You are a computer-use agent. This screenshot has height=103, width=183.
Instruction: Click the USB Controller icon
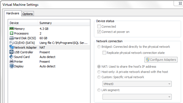click(12, 52)
